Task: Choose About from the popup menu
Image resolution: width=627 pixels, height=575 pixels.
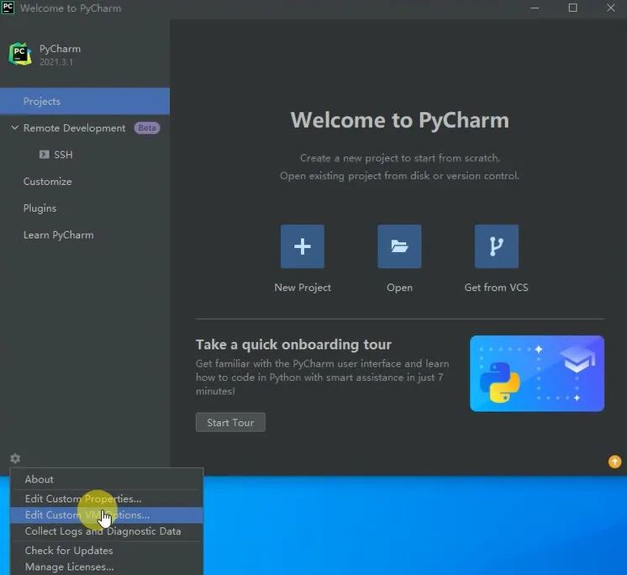Action: [40, 479]
